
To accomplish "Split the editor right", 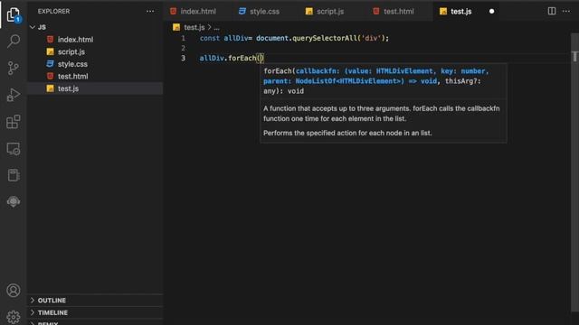I will point(552,11).
